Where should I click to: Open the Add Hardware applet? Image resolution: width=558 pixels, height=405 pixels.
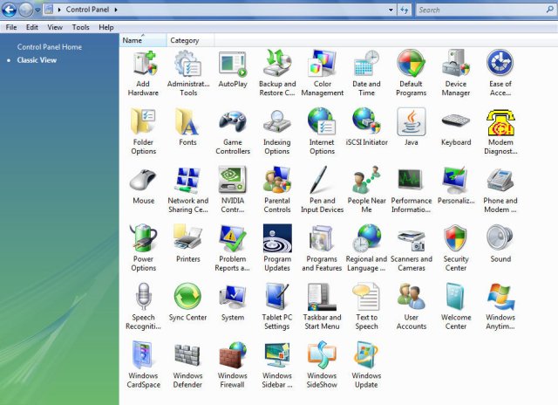[x=143, y=73]
